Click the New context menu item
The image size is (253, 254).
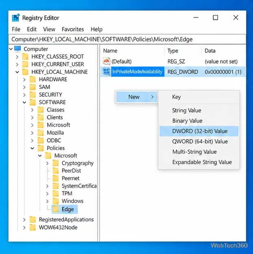click(137, 97)
